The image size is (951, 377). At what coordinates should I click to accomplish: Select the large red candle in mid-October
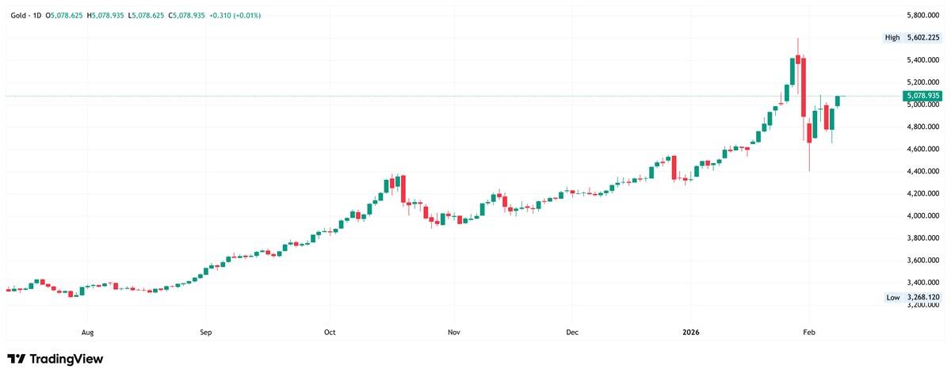click(403, 190)
